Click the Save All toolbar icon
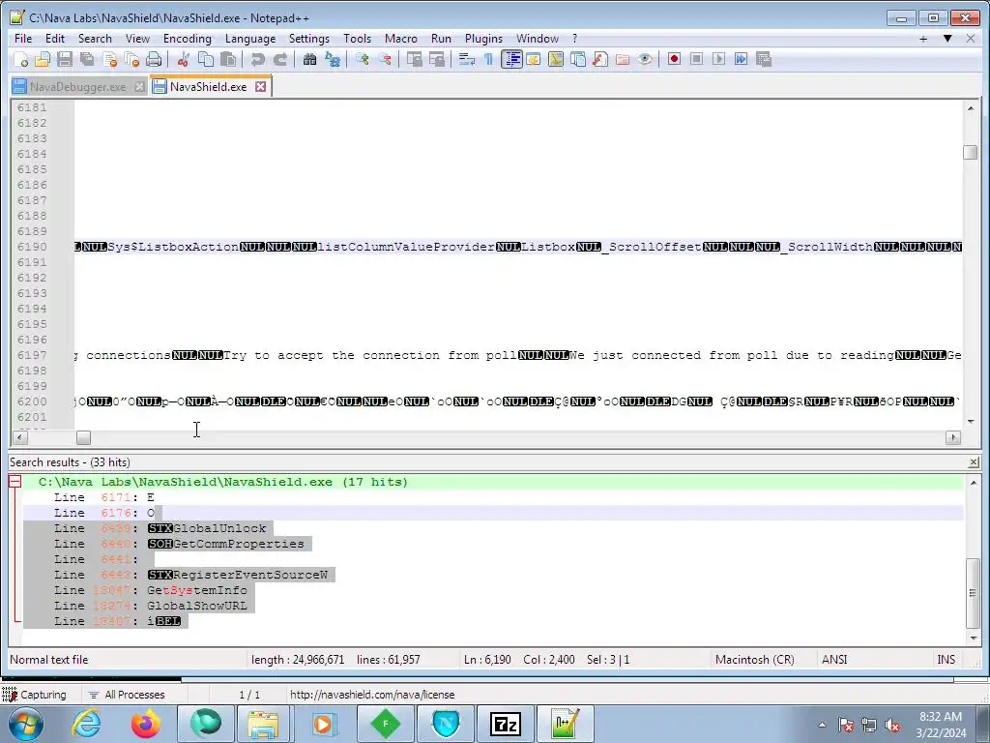Screen dimensions: 990x743 pyautogui.click(x=87, y=59)
